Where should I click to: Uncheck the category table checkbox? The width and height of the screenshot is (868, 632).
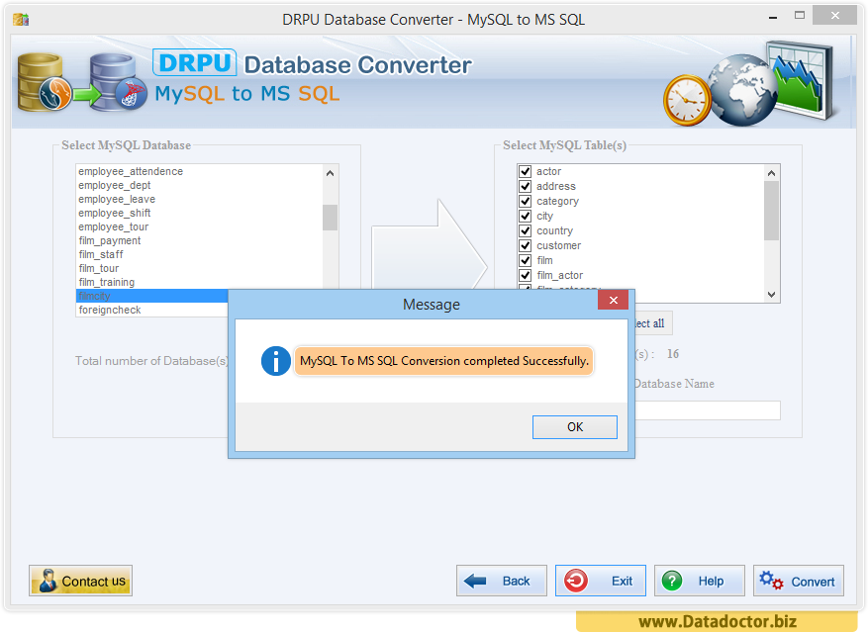click(x=526, y=202)
